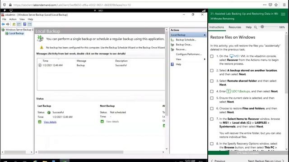This screenshot has width=289, height=162.
Task: Check step 4 'Enter \\DC1\Backups' checkbox
Action: [x=212, y=91]
